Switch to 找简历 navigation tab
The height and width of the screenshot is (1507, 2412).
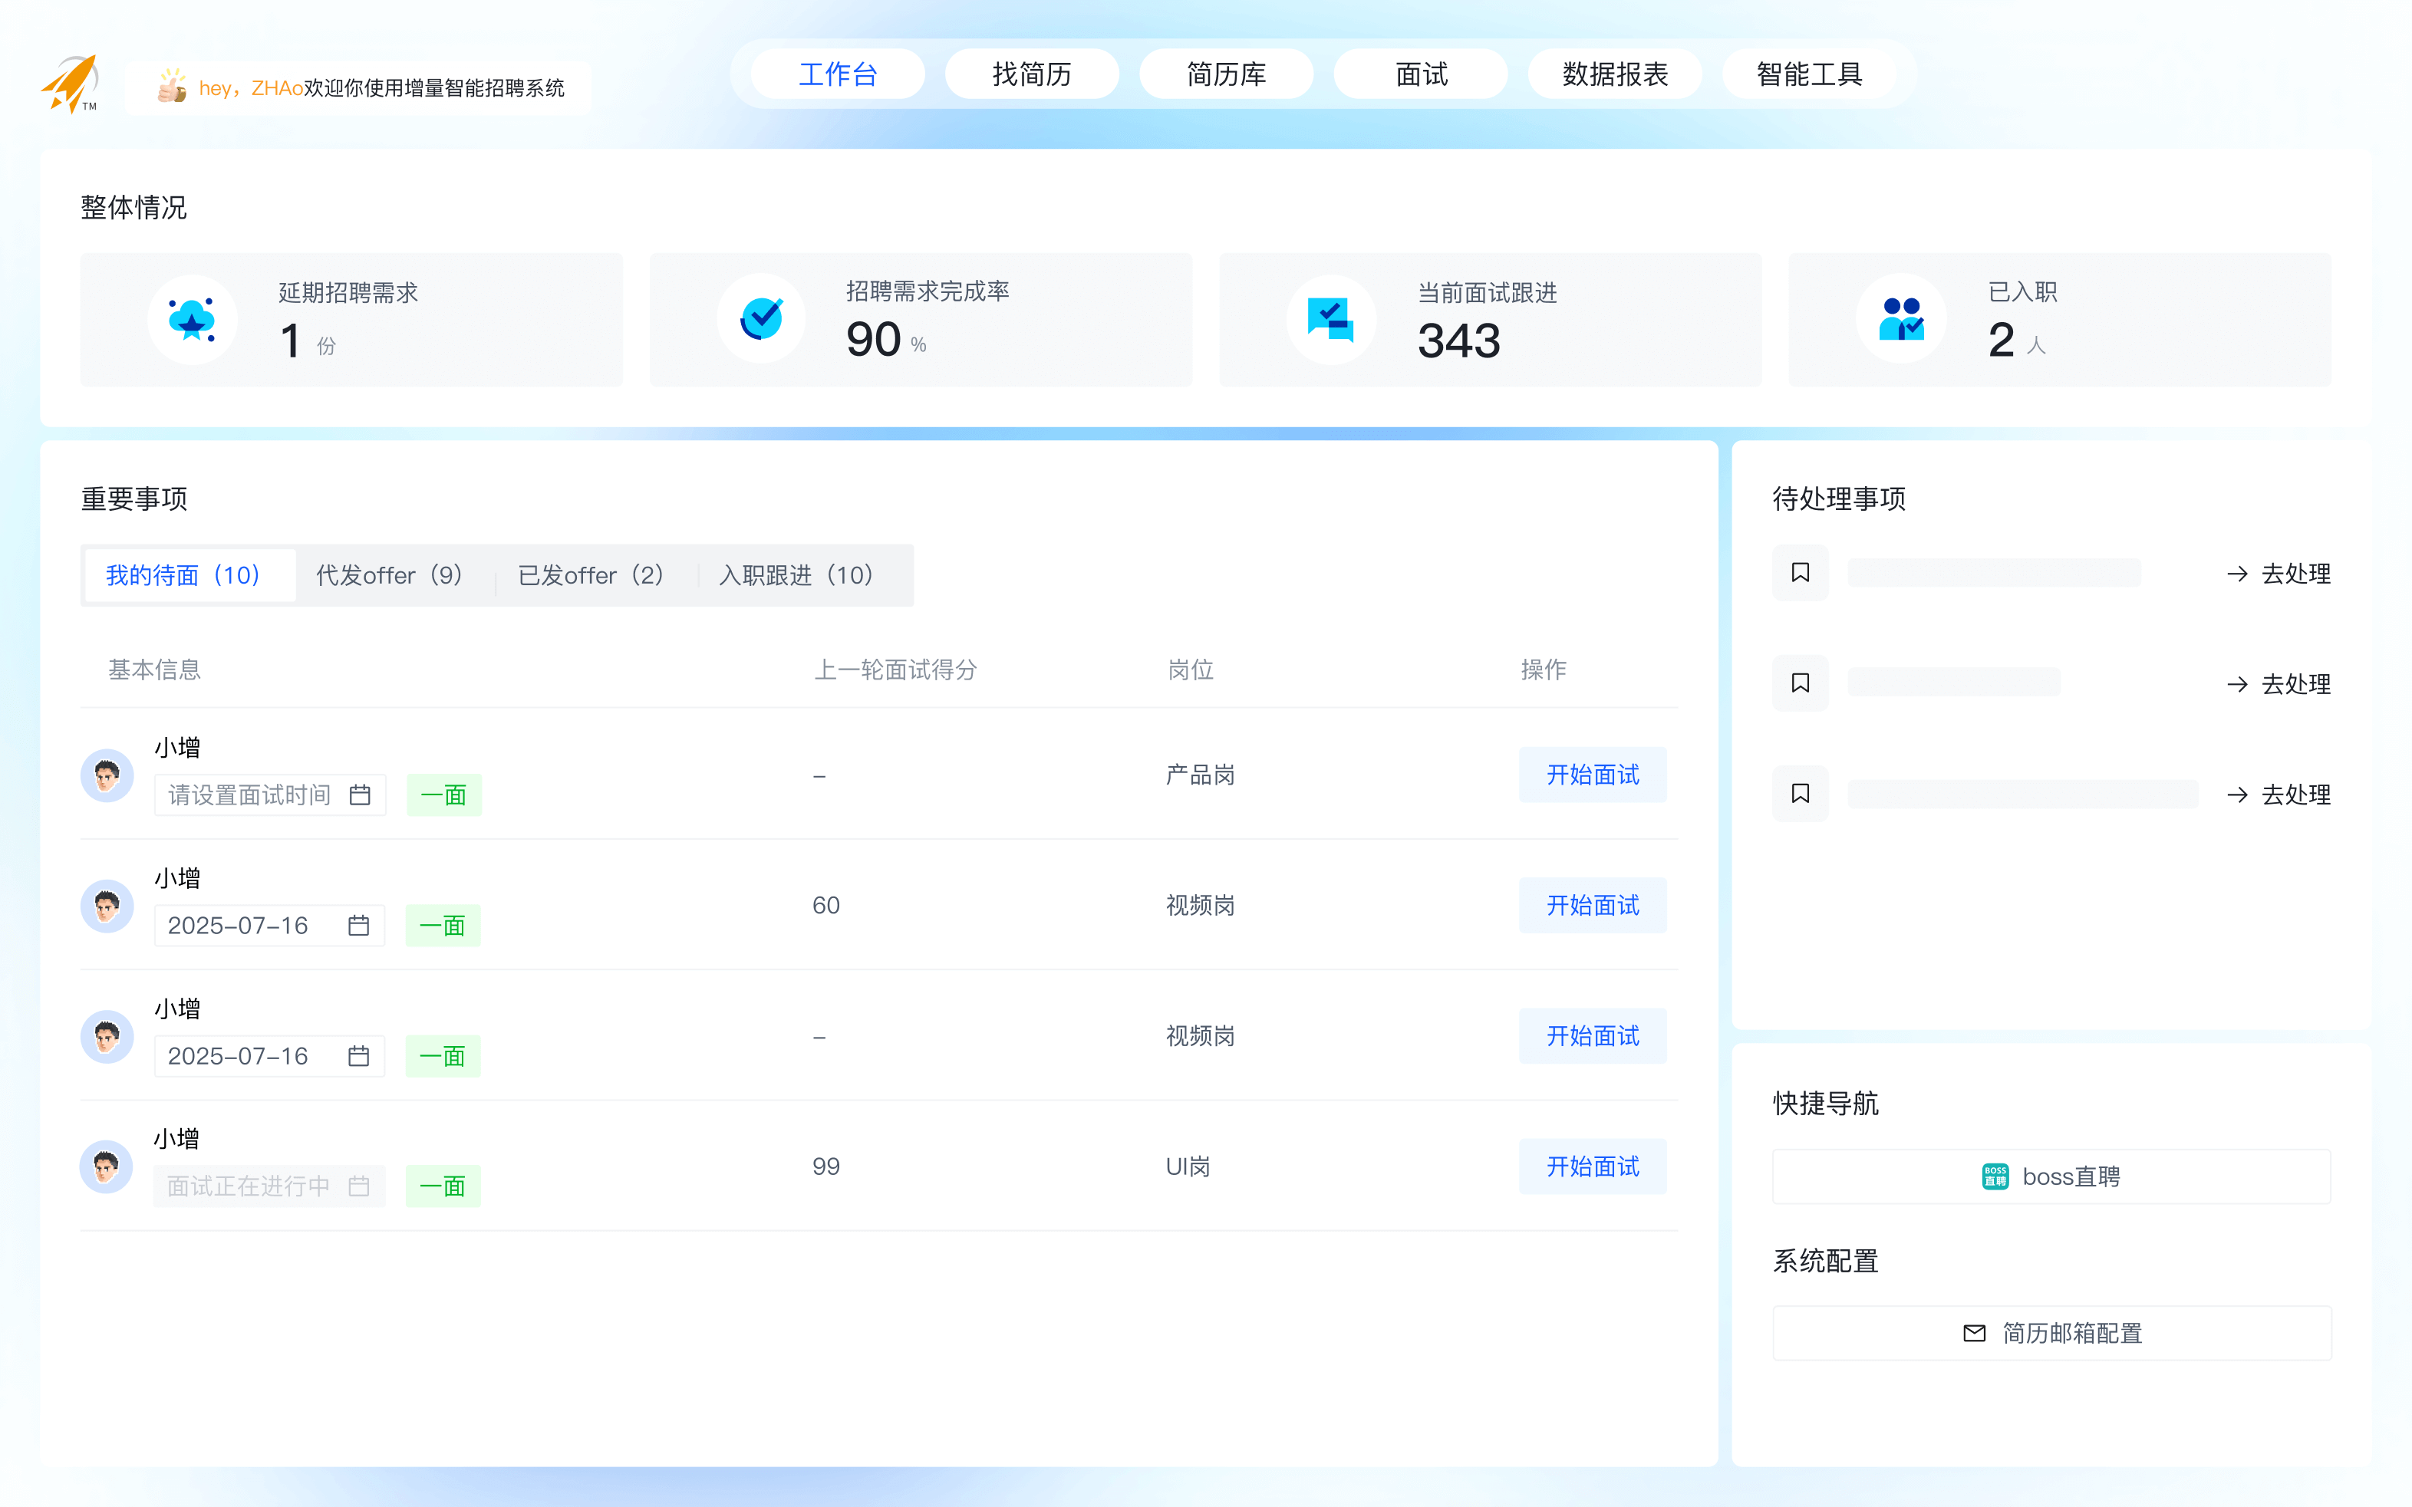[1032, 74]
